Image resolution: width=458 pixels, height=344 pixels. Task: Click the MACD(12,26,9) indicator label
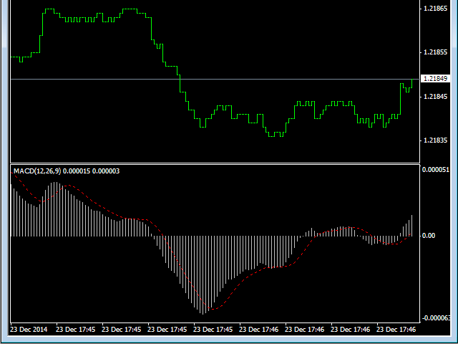tap(37, 171)
